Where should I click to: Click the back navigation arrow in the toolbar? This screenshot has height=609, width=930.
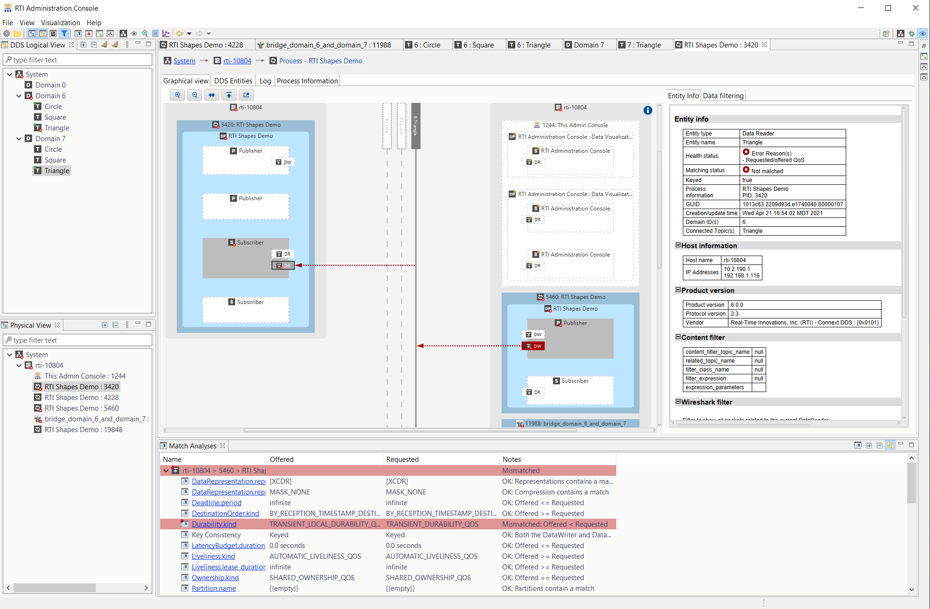tap(180, 34)
